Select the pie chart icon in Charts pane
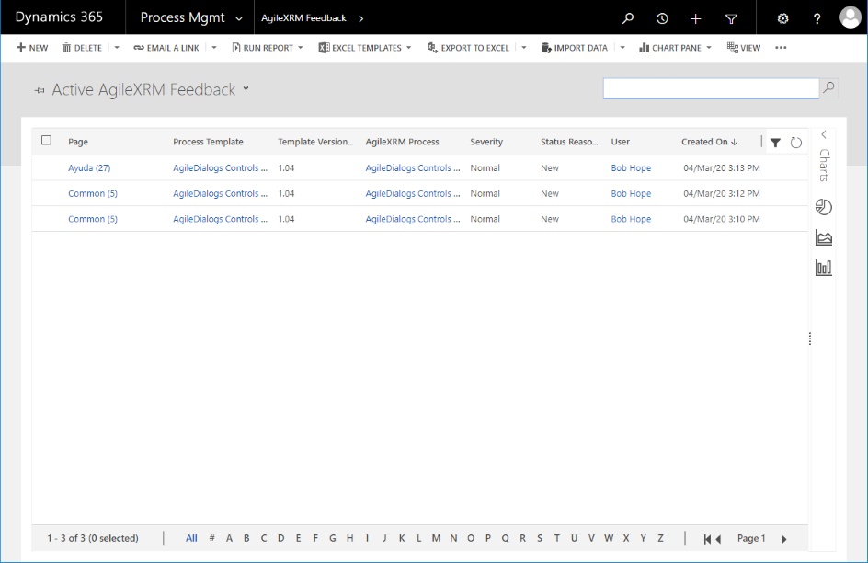The image size is (868, 563). (824, 207)
